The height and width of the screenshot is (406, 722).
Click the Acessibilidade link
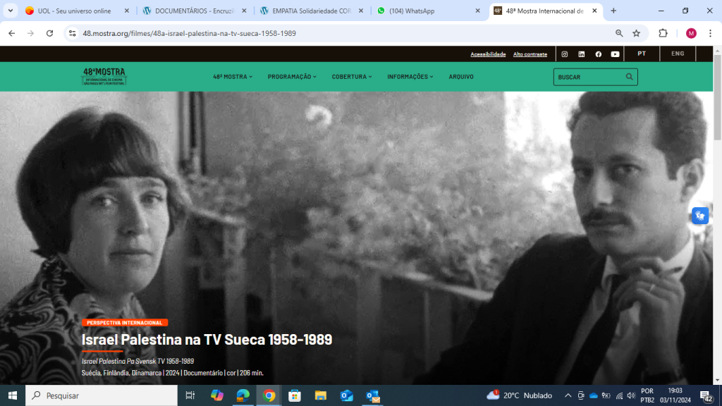(x=488, y=54)
